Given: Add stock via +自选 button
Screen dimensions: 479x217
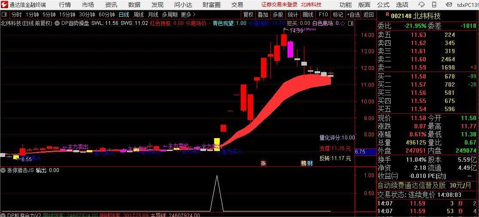Looking at the screenshot, I should (353, 15).
